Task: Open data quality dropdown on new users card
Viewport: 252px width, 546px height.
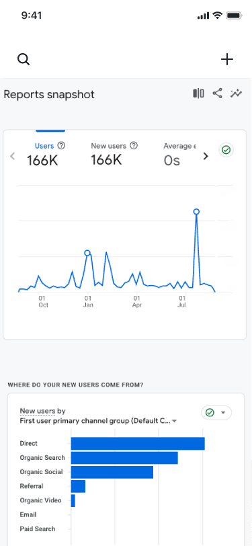Action: (x=216, y=413)
